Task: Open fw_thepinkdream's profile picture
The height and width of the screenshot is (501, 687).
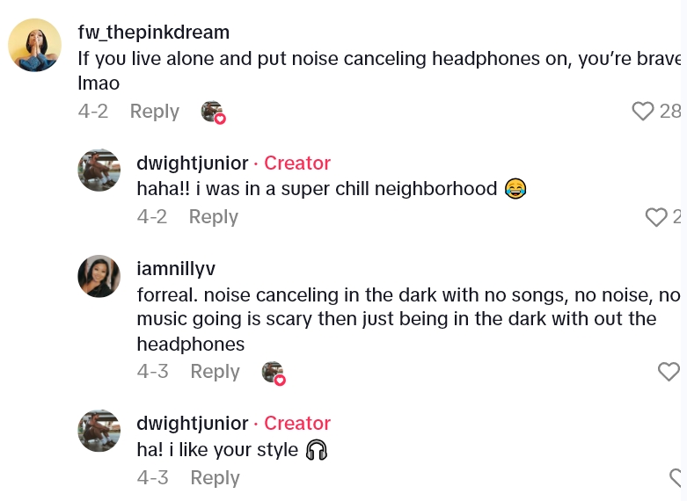Action: tap(34, 45)
